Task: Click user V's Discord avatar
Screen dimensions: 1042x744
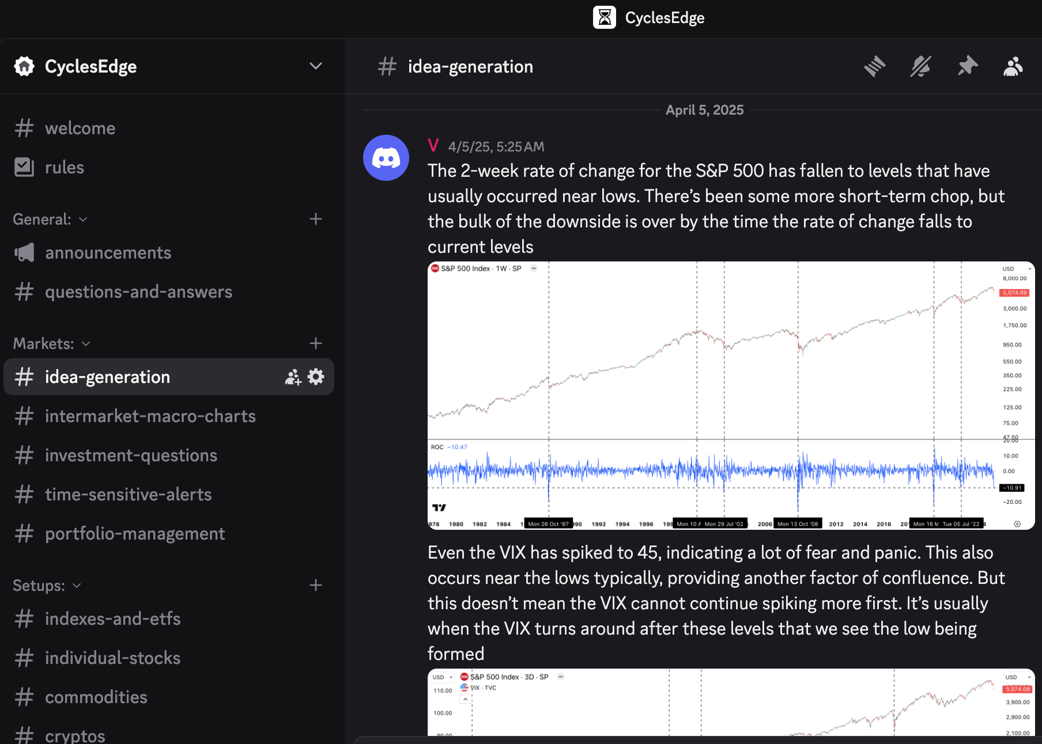Action: coord(386,158)
